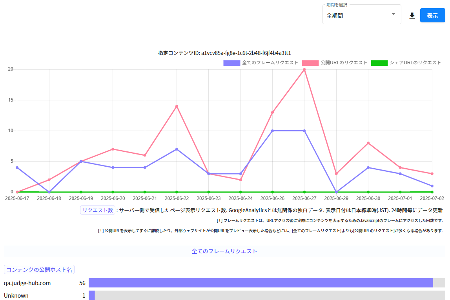Screen dimensions: 450x300
Task: Click the pink data point at 2025-06-22
Action: pyautogui.click(x=177, y=106)
